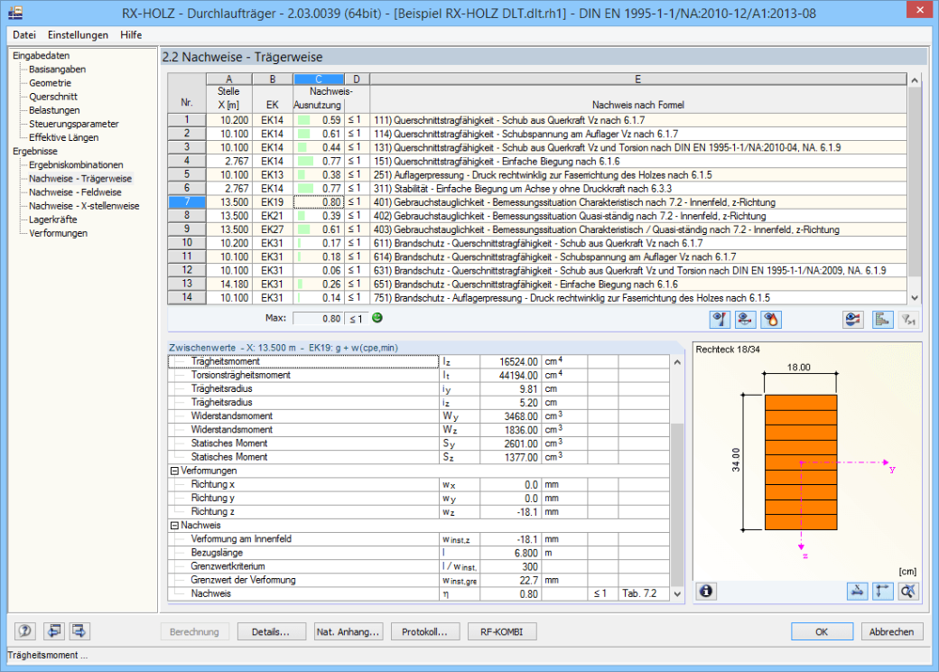
Task: Open RF-KOMBI via its button
Action: [502, 632]
